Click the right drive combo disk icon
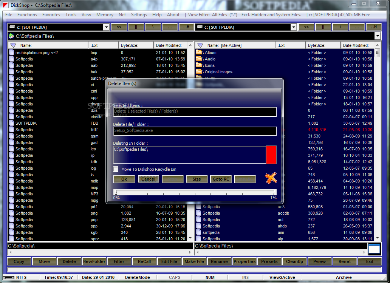This screenshot has height=283, width=390. pos(200,27)
